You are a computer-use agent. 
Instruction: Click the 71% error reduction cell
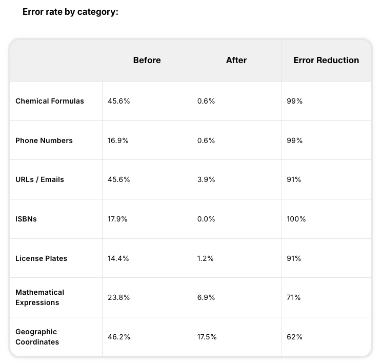[x=294, y=297]
